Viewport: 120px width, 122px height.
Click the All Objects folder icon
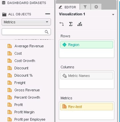click(4, 14)
